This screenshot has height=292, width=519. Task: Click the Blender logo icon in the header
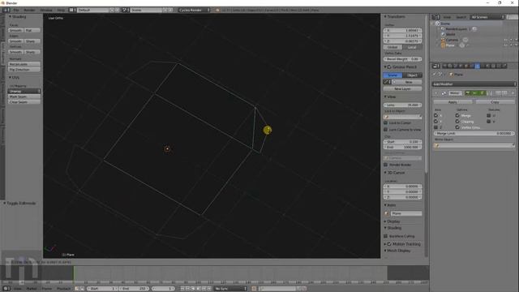pos(217,10)
